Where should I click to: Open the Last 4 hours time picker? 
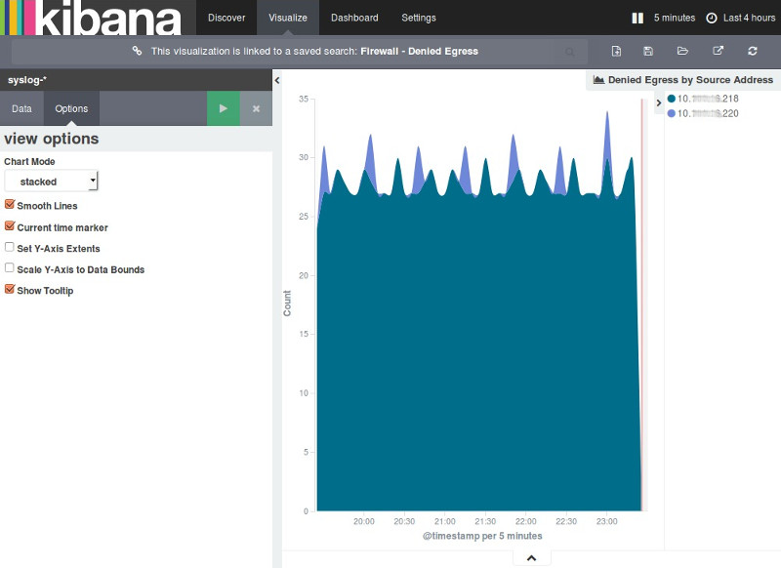click(741, 18)
